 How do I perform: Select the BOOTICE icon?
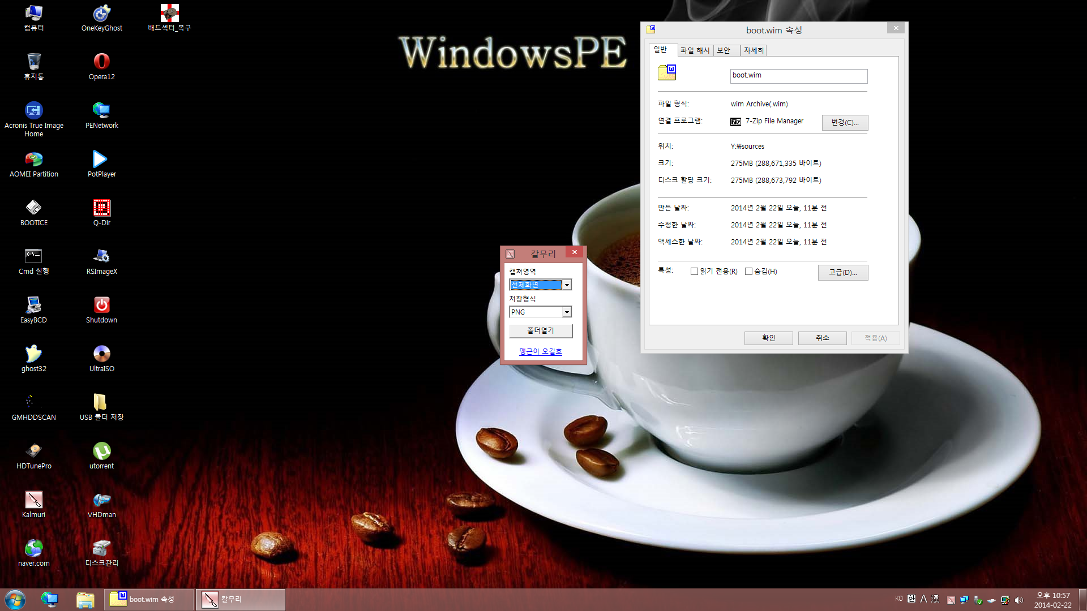(x=34, y=212)
